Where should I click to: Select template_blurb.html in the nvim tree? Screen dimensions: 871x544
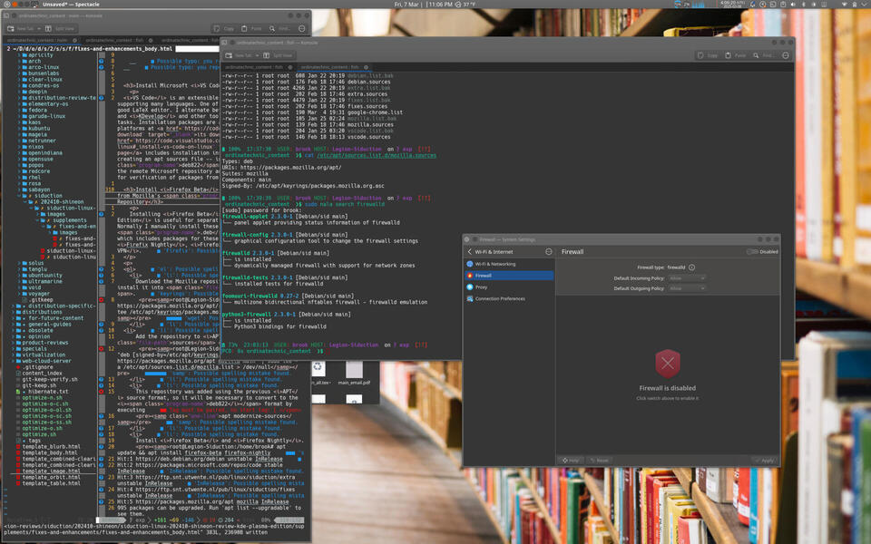(48, 446)
